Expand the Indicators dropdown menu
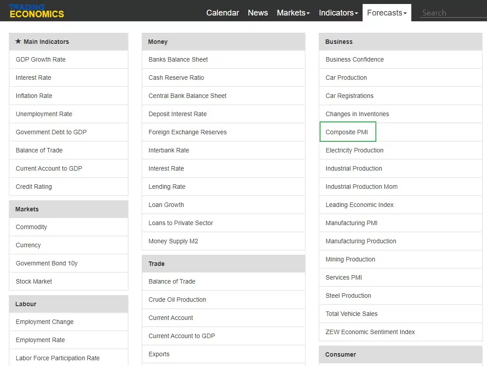Image resolution: width=487 pixels, height=366 pixels. tap(338, 13)
